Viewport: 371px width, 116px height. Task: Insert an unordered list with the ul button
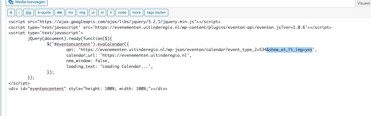[x=93, y=13]
